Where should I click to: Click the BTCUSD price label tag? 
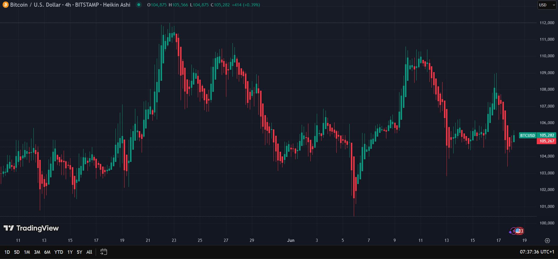(527, 135)
